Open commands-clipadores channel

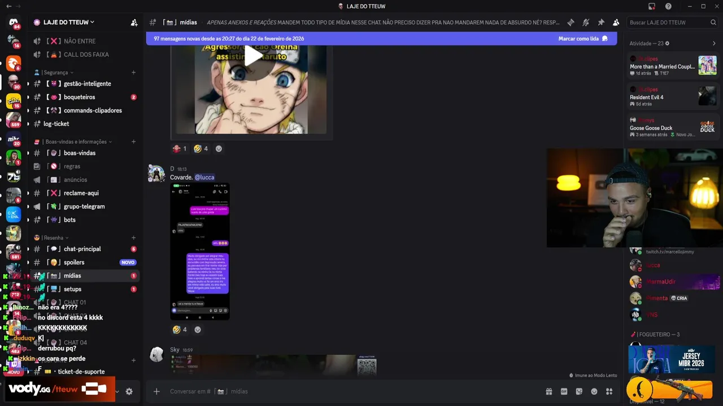pos(85,111)
